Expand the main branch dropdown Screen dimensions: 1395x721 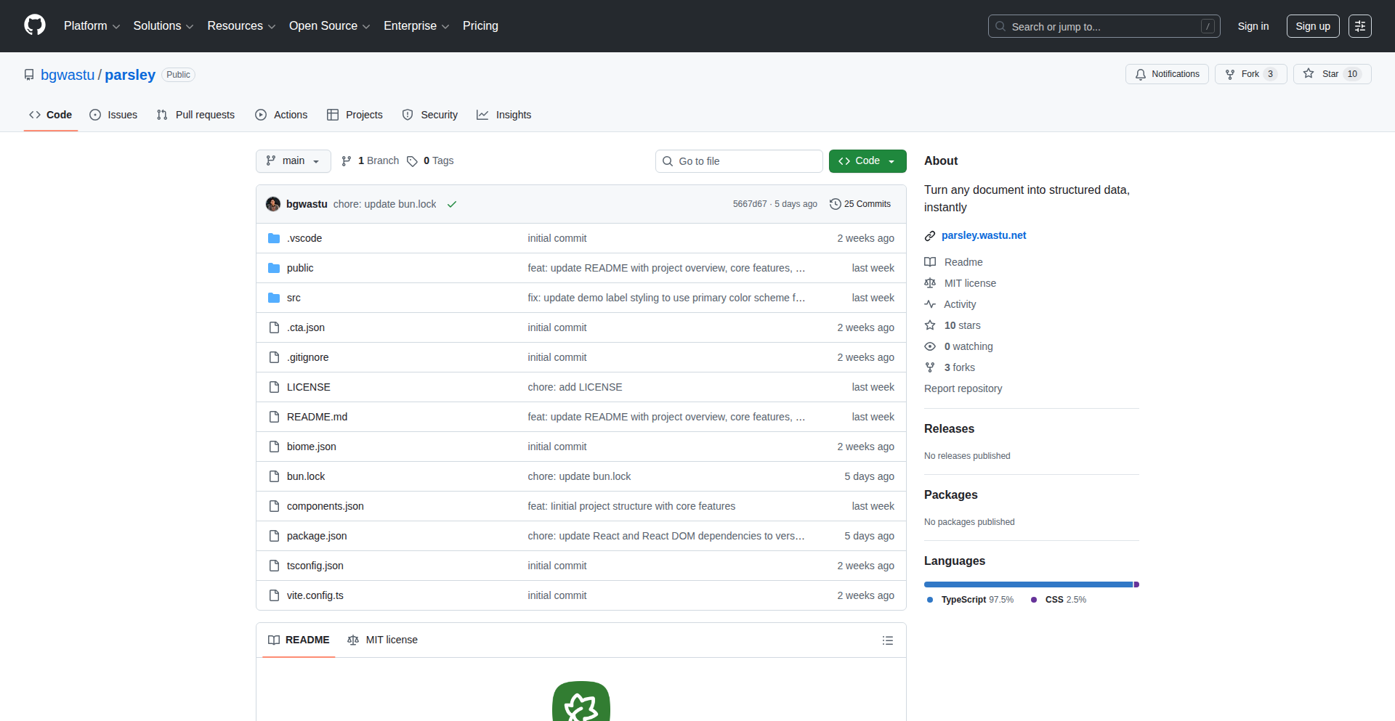(x=293, y=161)
